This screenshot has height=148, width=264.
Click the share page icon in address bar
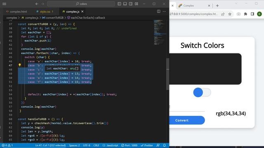coord(223,14)
